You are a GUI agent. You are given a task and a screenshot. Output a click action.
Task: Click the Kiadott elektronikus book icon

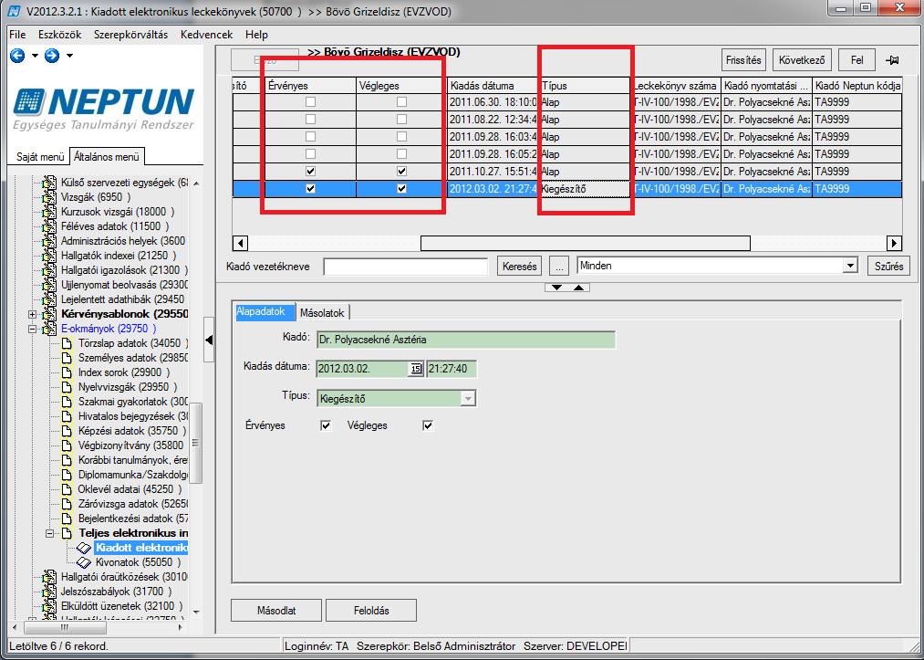click(x=84, y=548)
